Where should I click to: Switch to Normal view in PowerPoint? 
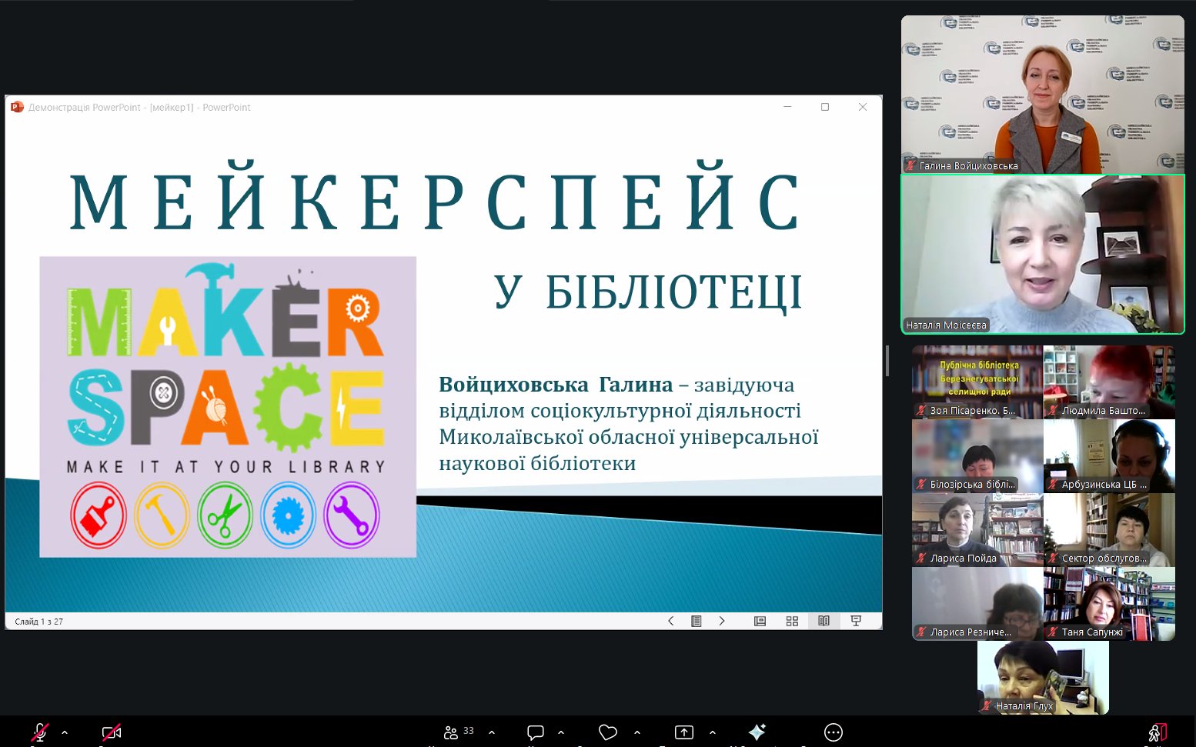tap(760, 621)
